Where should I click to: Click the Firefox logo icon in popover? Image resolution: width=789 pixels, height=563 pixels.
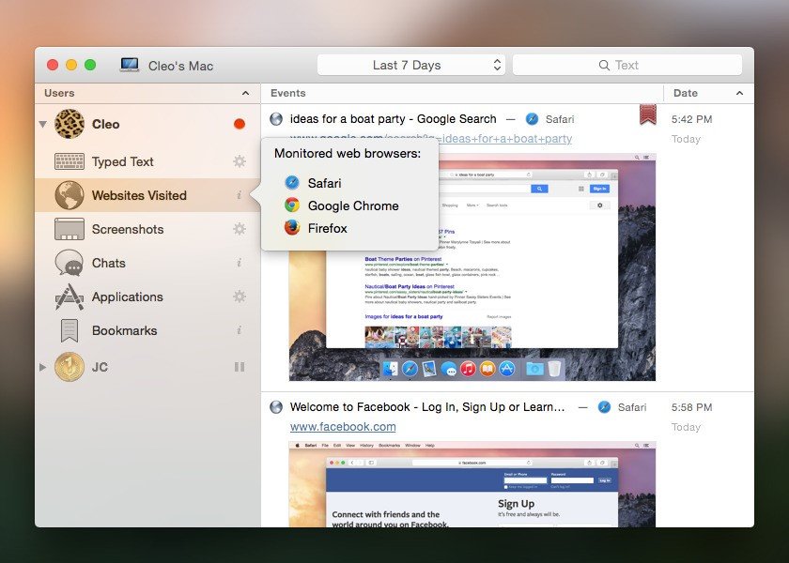pos(292,228)
